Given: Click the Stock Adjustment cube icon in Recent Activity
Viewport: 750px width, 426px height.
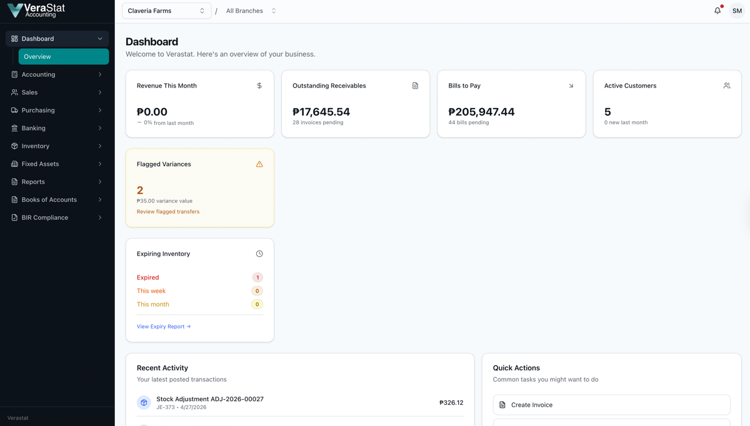Looking at the screenshot, I should coord(144,403).
